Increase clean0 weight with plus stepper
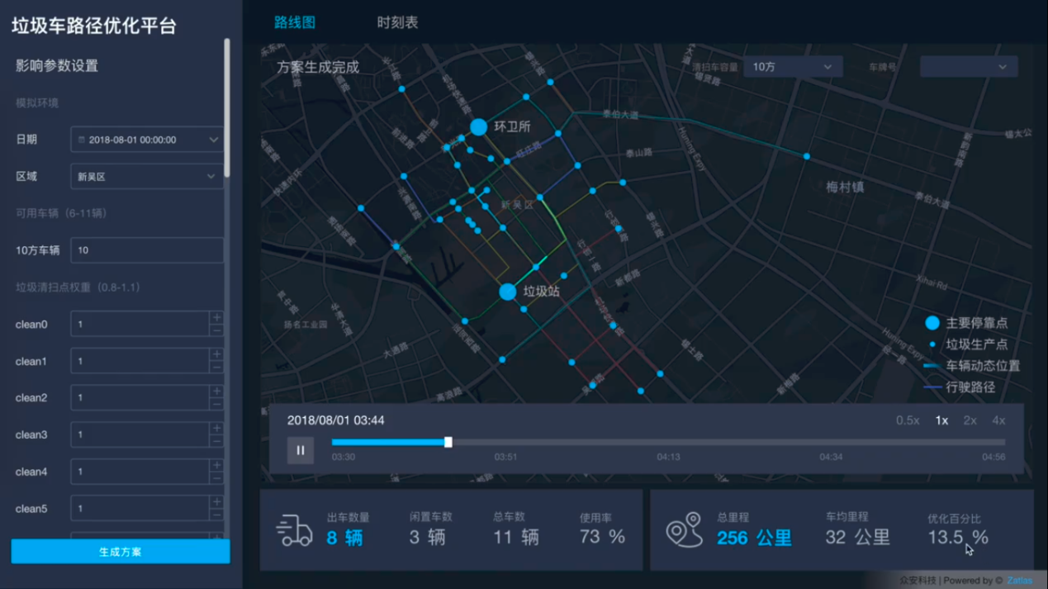1048x589 pixels. (x=216, y=317)
